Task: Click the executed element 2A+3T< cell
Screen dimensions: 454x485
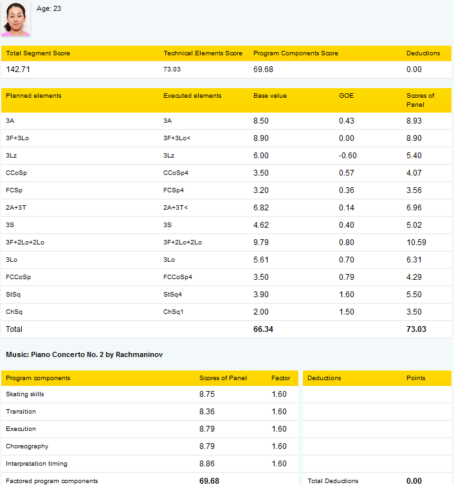Action: [176, 208]
